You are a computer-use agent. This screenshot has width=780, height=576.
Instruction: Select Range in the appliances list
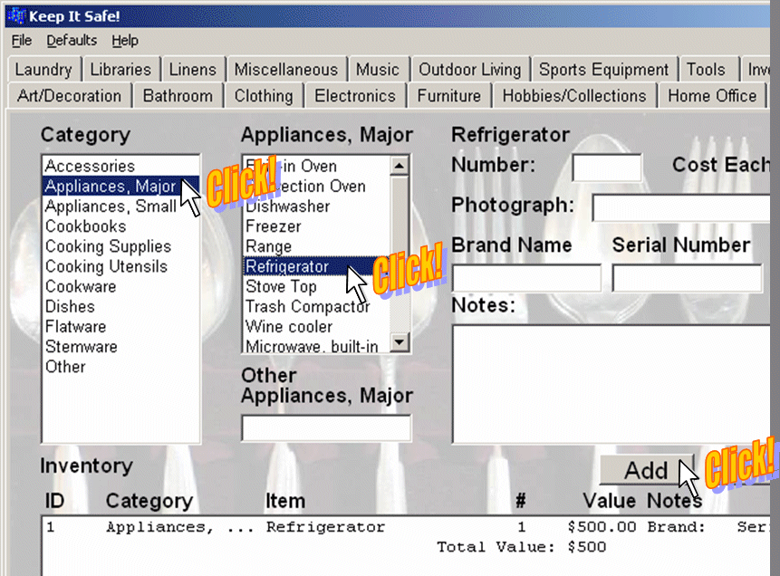click(x=316, y=246)
